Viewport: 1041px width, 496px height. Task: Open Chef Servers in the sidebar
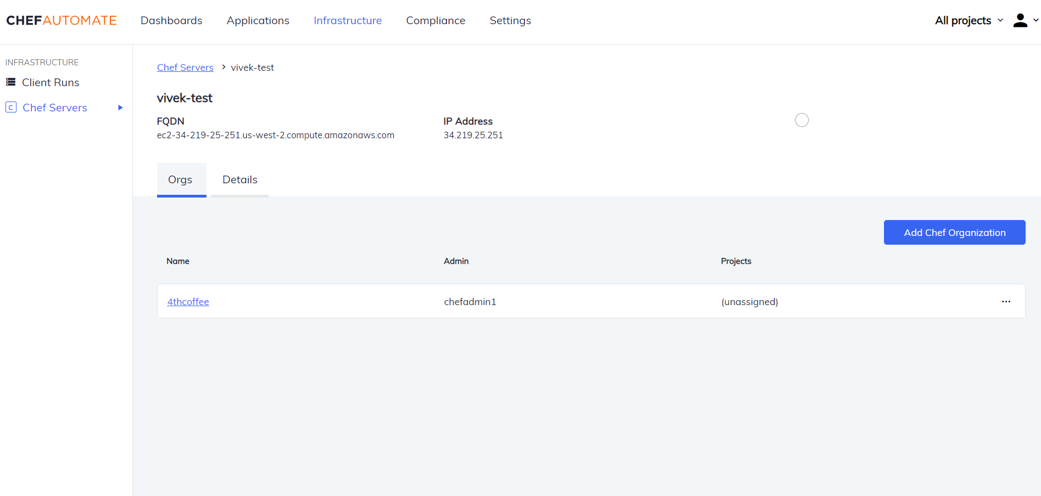coord(55,108)
